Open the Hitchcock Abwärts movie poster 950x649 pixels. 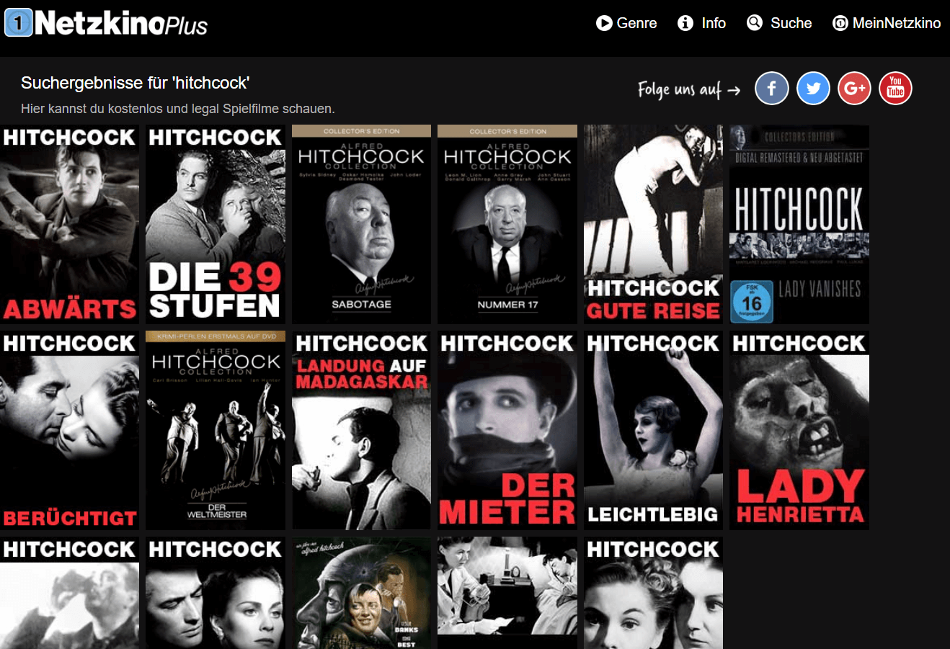click(70, 224)
